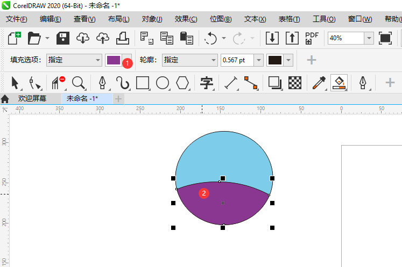Open the undo history dropdown arrow
The image size is (402, 267).
click(224, 38)
